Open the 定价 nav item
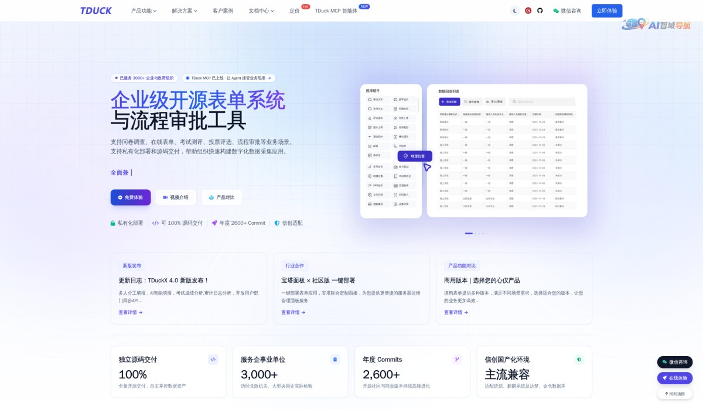This screenshot has width=703, height=410. [x=294, y=11]
